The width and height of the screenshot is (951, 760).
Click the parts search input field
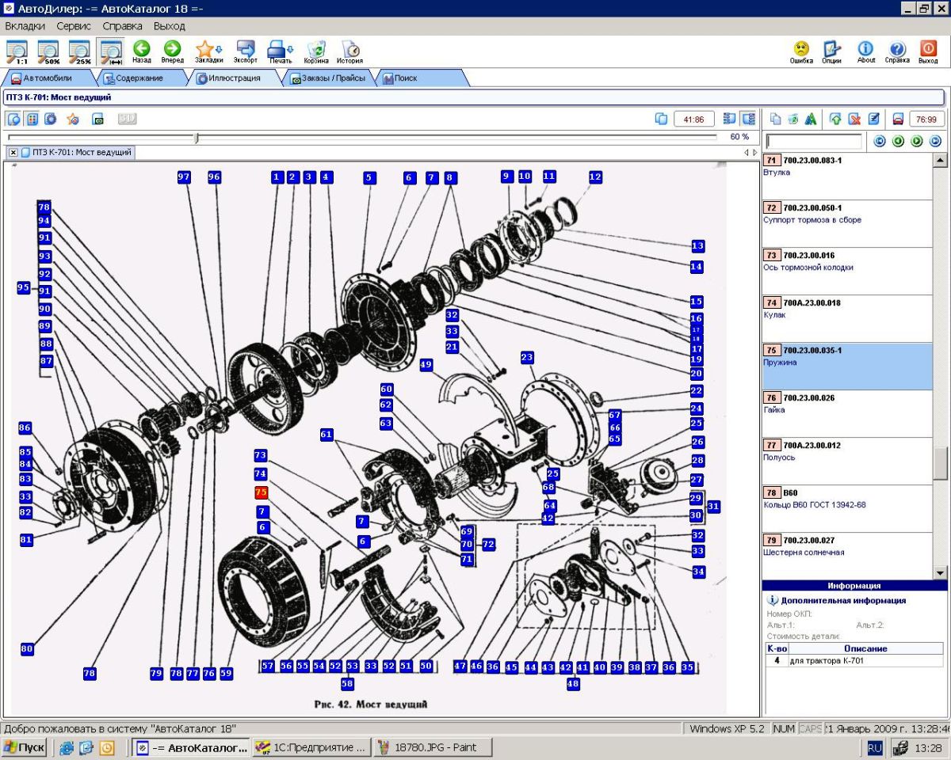tap(814, 142)
